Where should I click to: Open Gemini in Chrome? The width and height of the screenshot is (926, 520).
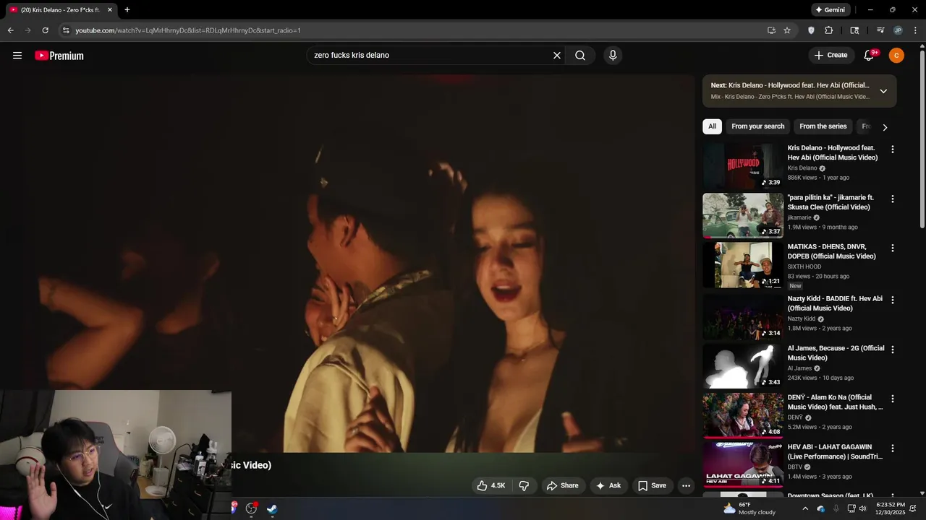830,10
